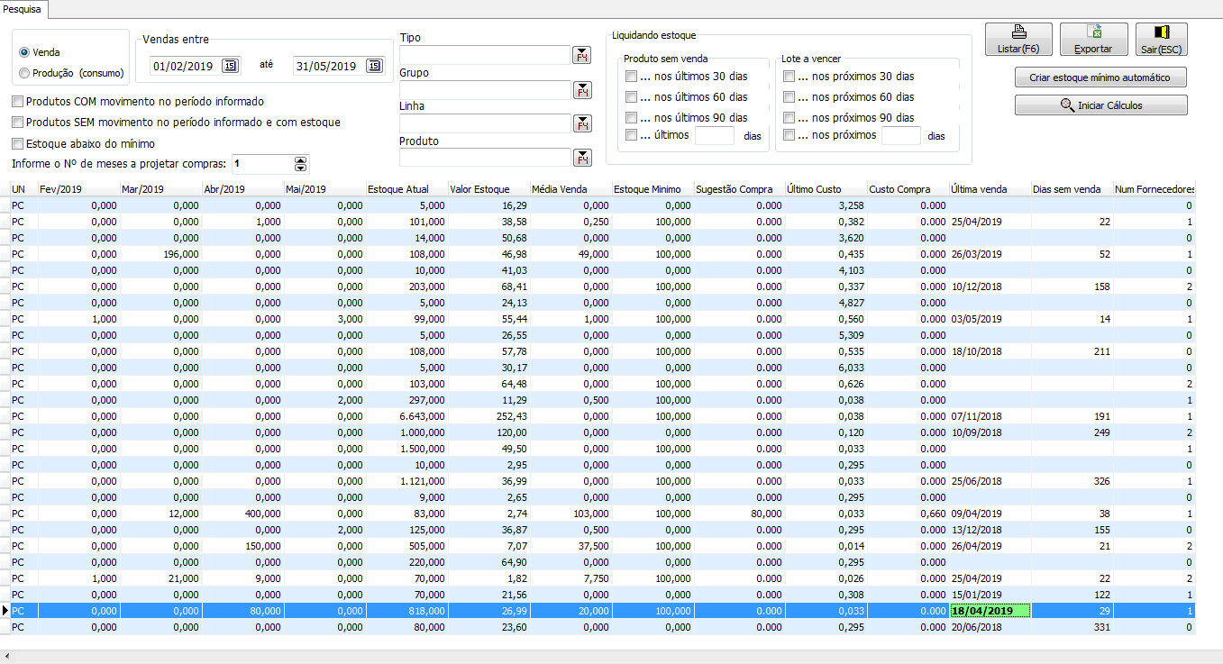This screenshot has width=1223, height=664.
Task: Check lote a vencer próximos 30 dias
Action: click(x=789, y=77)
